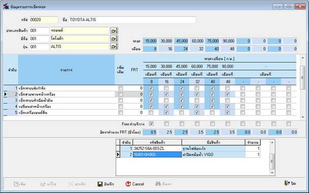
Task: Click the part name cell containing VIGO
Action: click(x=213, y=155)
